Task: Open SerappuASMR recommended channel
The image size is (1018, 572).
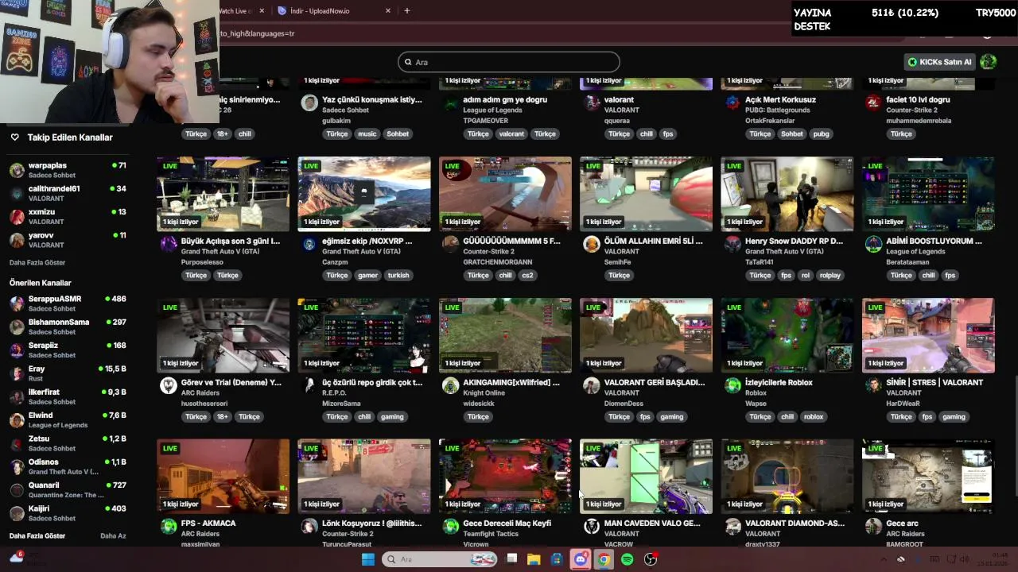Action: click(68, 303)
